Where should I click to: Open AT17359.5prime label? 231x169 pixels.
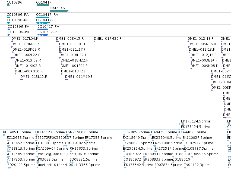21,159
